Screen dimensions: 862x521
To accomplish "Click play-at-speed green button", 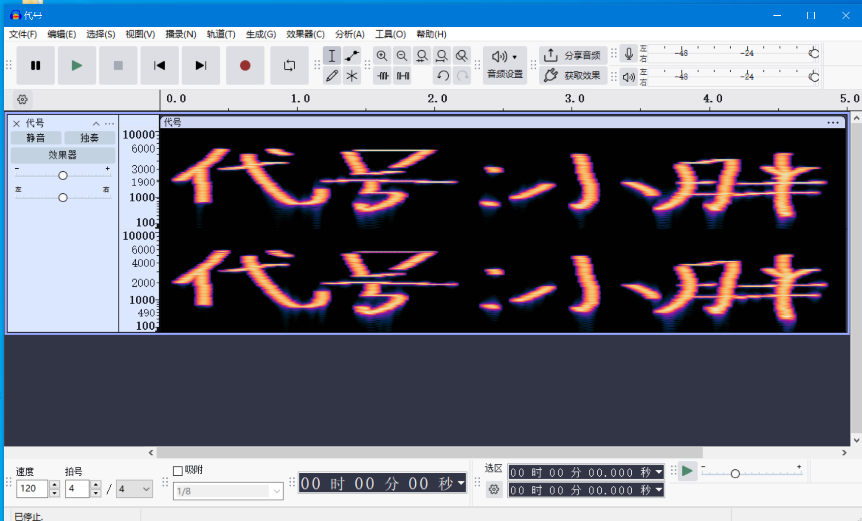I will tap(687, 471).
